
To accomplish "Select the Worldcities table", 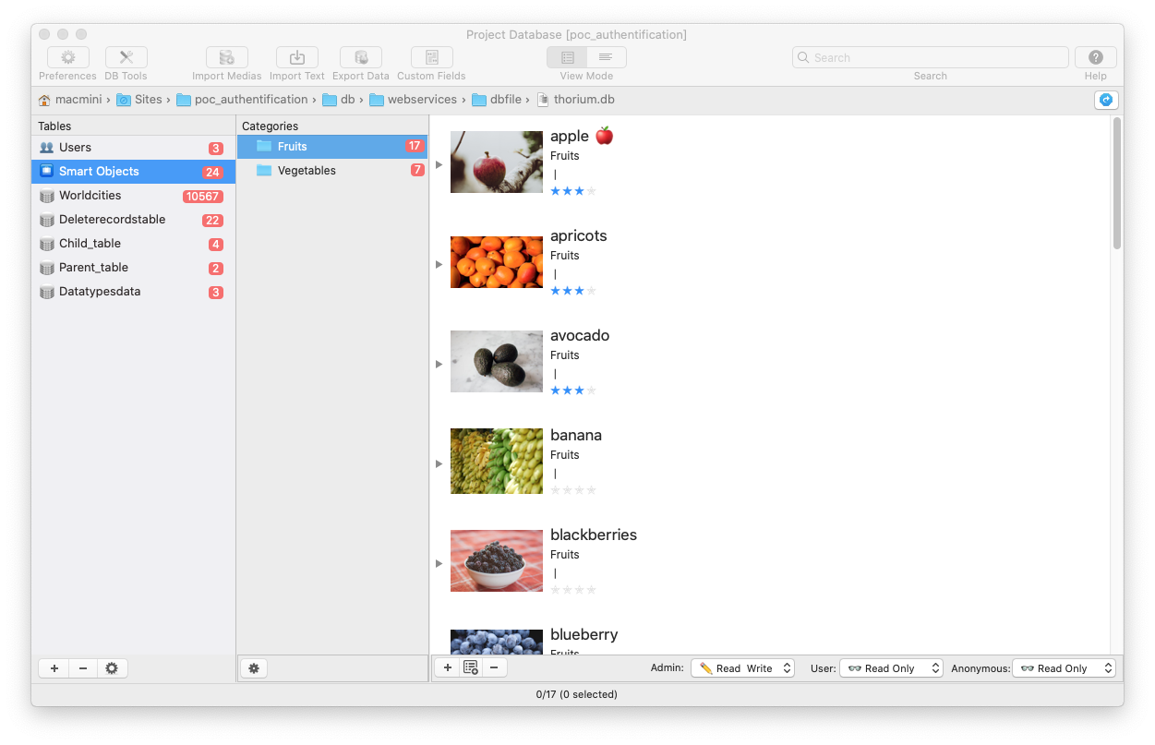I will click(90, 196).
